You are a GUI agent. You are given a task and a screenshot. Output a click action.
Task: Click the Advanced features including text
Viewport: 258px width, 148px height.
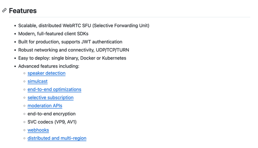click(x=49, y=66)
